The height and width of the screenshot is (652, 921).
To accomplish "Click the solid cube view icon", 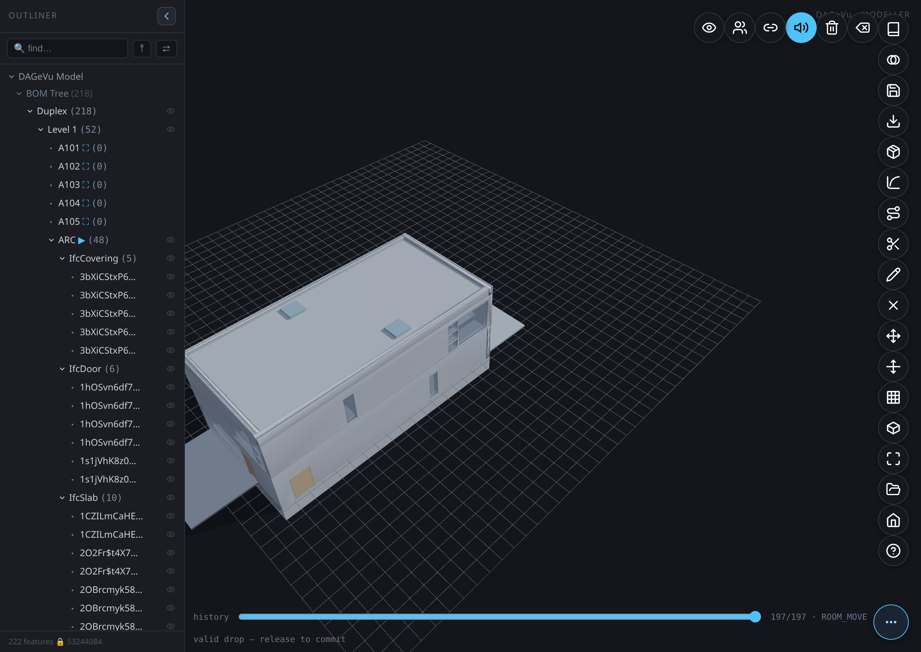I will [893, 428].
